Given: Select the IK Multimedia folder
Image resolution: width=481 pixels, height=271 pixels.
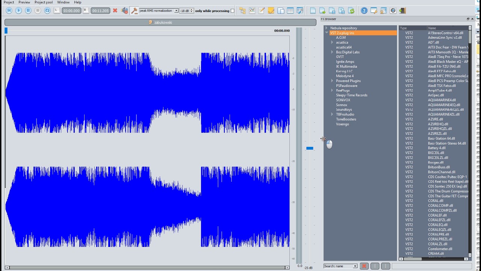Looking at the screenshot, I should [346, 66].
